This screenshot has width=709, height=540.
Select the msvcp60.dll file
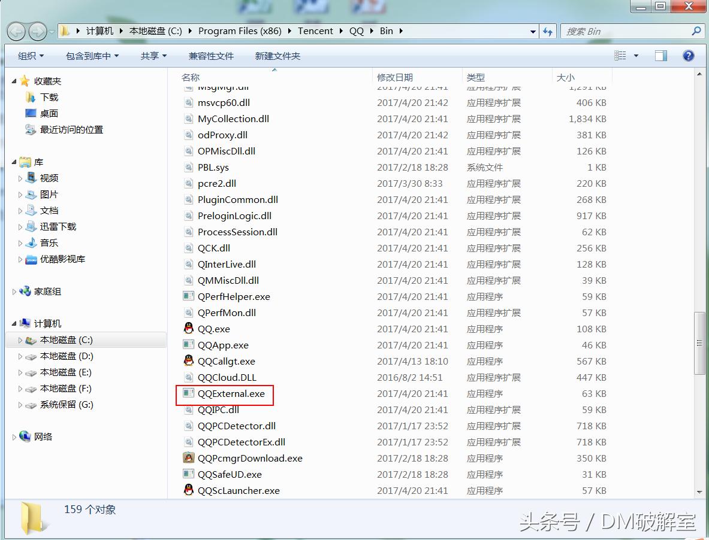coord(224,103)
